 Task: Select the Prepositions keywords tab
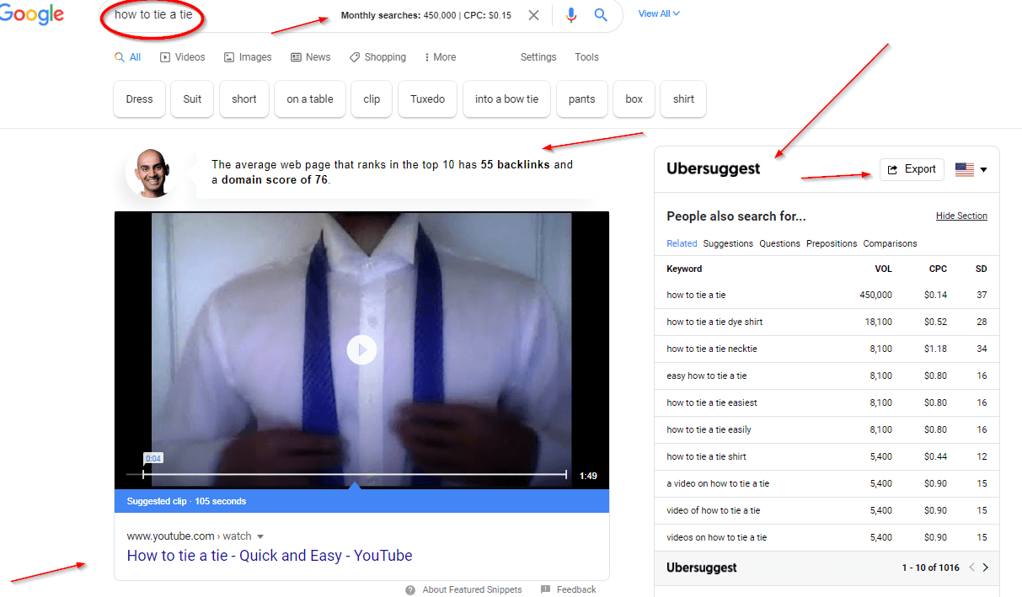click(832, 243)
